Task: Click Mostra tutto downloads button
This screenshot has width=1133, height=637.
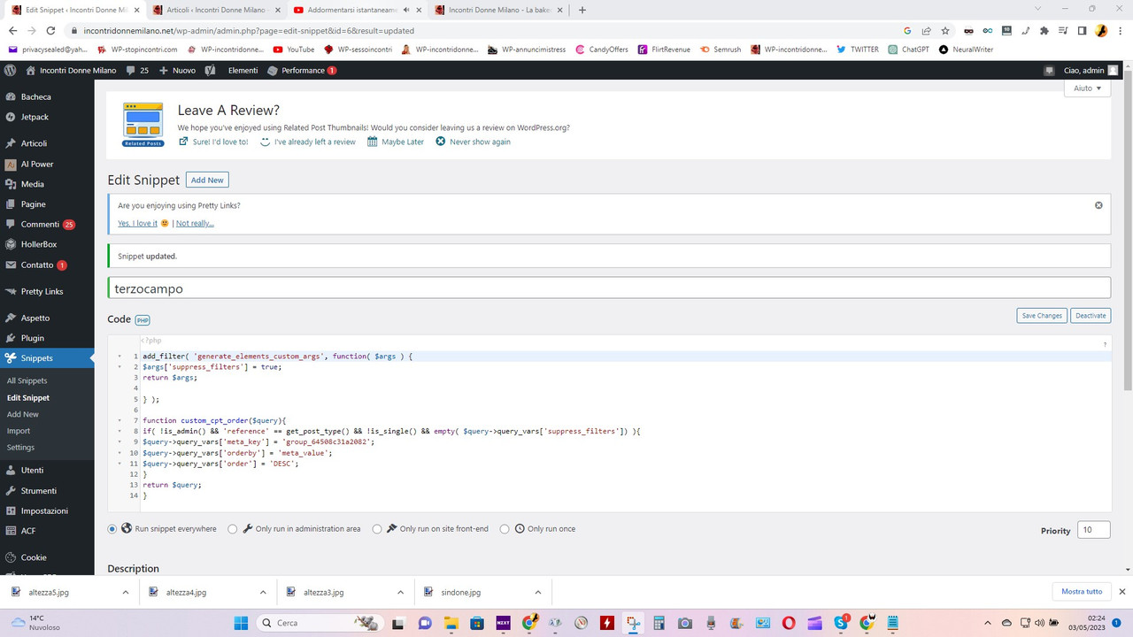Action: coord(1082,592)
